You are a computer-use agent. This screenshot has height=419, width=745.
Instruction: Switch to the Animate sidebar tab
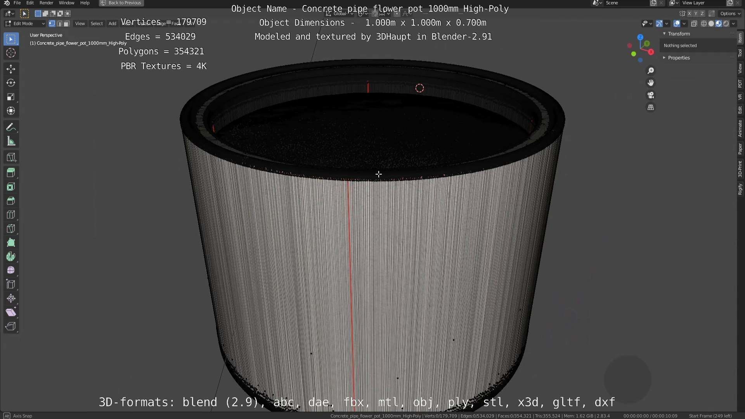click(740, 128)
